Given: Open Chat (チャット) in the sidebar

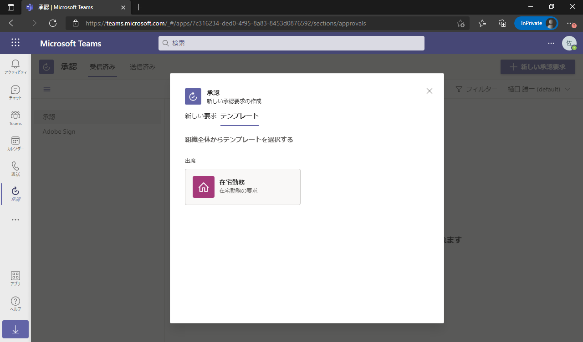Looking at the screenshot, I should pyautogui.click(x=15, y=92).
